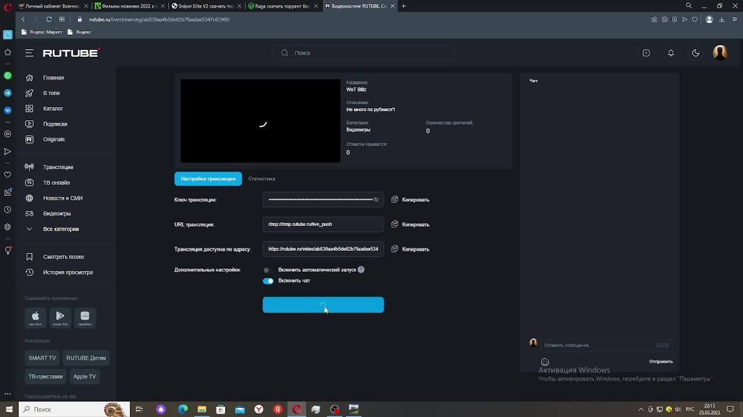Image resolution: width=743 pixels, height=417 pixels.
Task: Open Смотреть позже list
Action: [x=63, y=257]
